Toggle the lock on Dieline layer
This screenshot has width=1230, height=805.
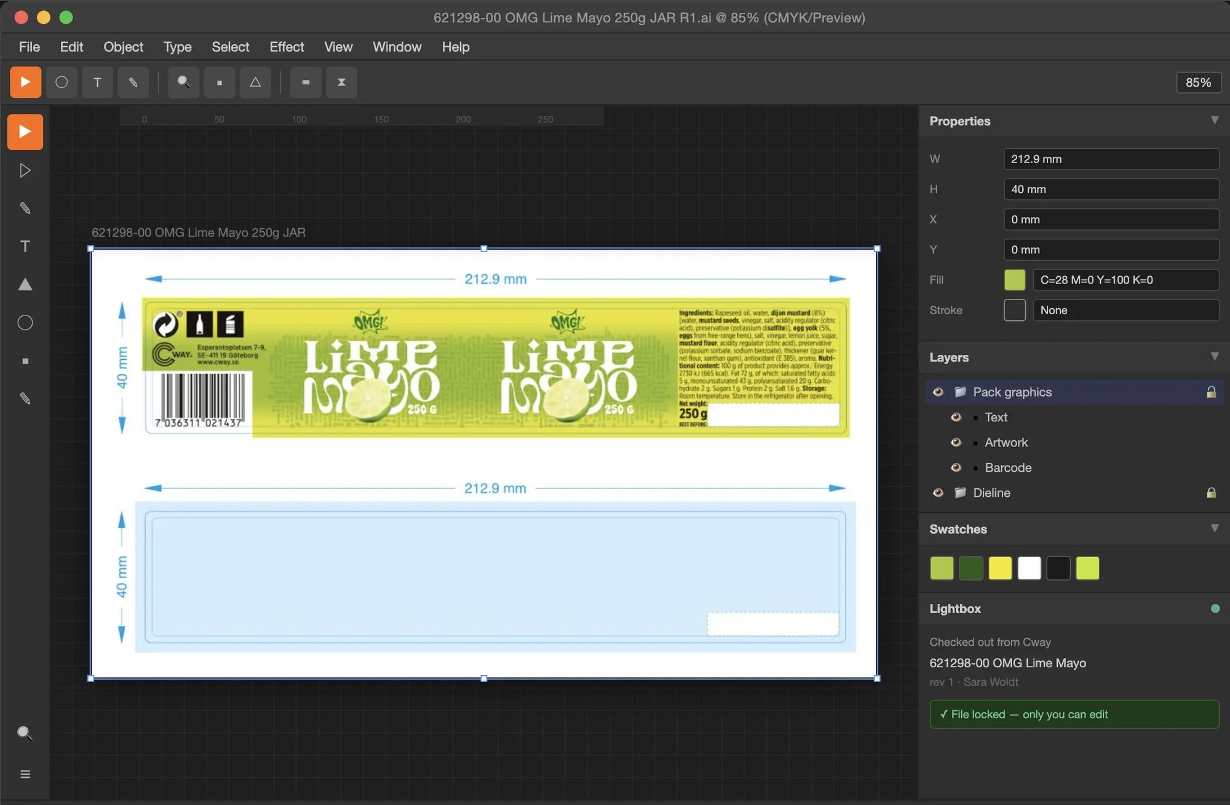tap(1211, 493)
